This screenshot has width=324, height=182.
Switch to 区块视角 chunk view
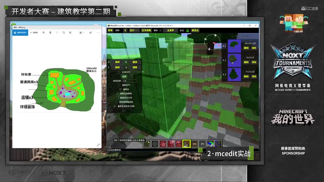point(146,30)
